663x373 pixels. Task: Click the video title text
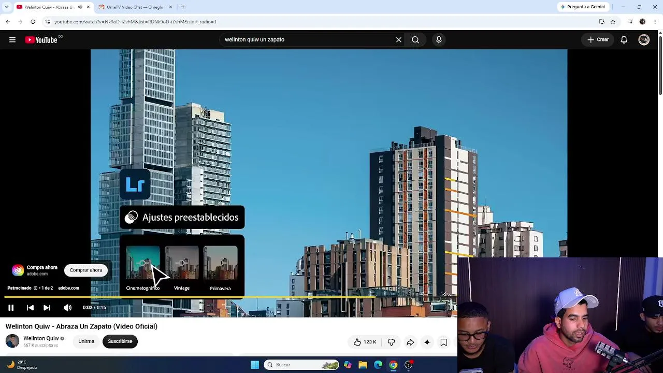tap(81, 326)
